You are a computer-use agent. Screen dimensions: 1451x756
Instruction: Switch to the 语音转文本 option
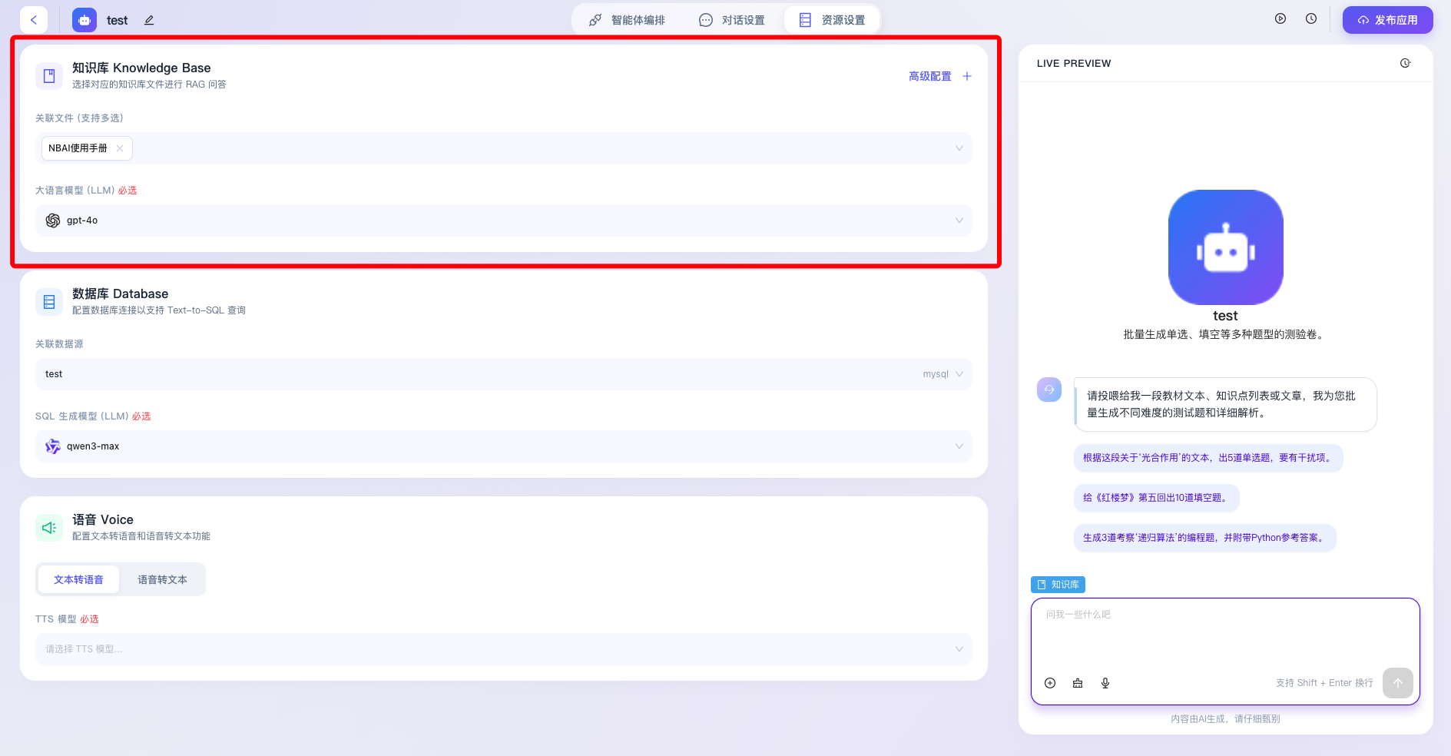162,580
